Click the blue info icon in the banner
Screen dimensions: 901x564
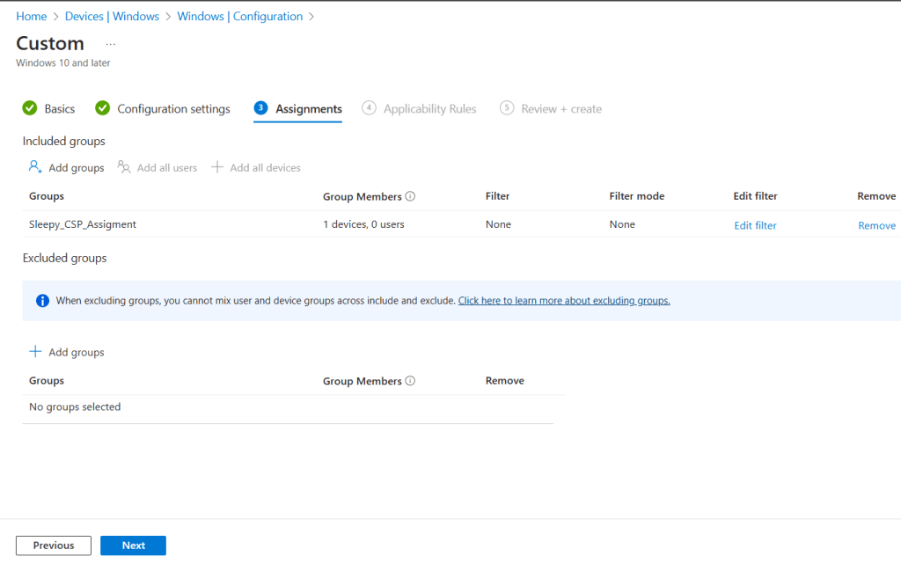(42, 301)
